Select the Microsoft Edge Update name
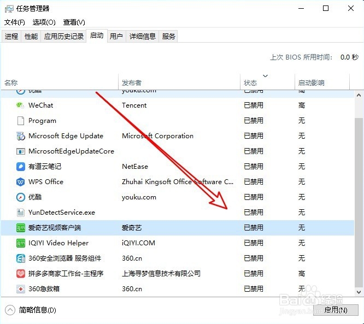364x324 pixels. [x=66, y=136]
